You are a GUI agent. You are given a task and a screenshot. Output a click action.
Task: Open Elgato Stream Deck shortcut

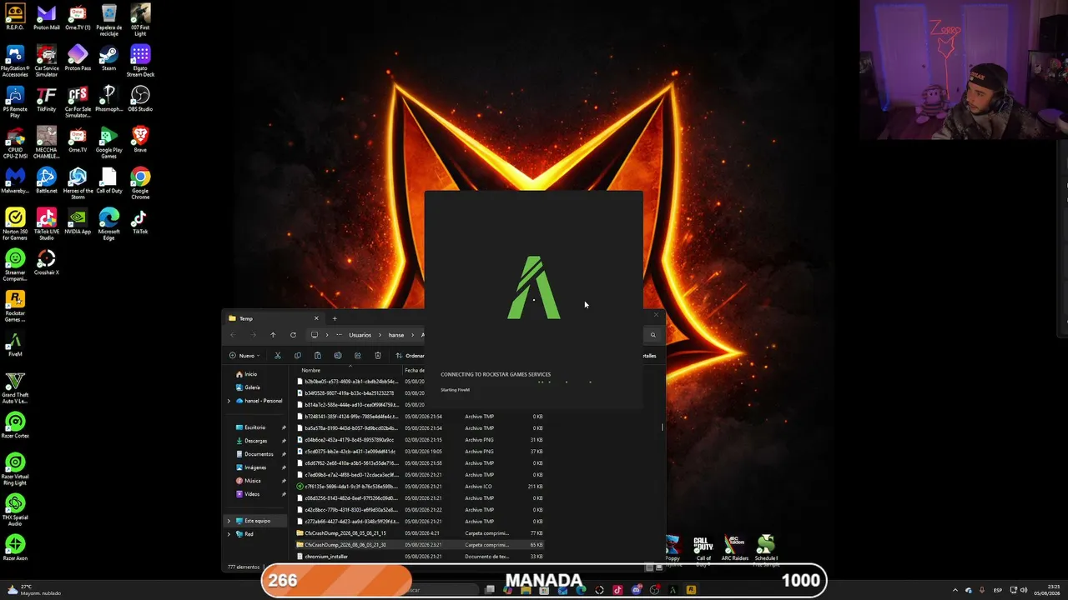pos(140,61)
